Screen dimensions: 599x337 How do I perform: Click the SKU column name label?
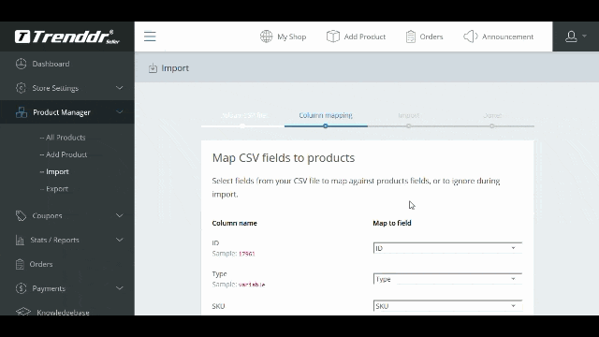tap(218, 306)
